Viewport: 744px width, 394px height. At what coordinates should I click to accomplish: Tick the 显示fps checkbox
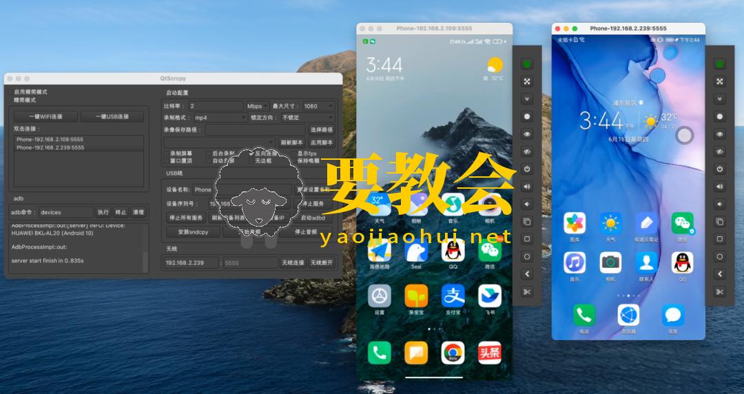coord(294,154)
